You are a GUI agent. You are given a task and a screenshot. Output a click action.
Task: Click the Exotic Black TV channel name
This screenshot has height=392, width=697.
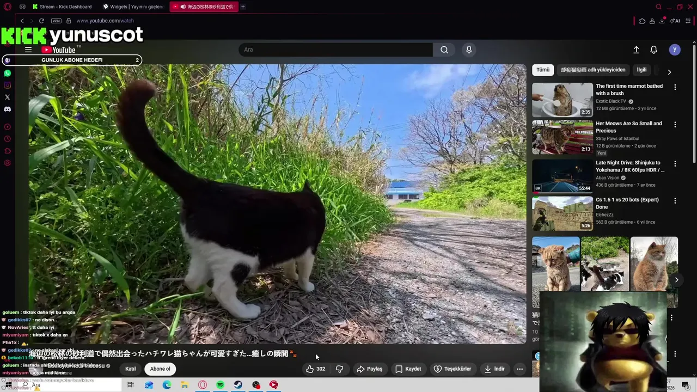611,101
